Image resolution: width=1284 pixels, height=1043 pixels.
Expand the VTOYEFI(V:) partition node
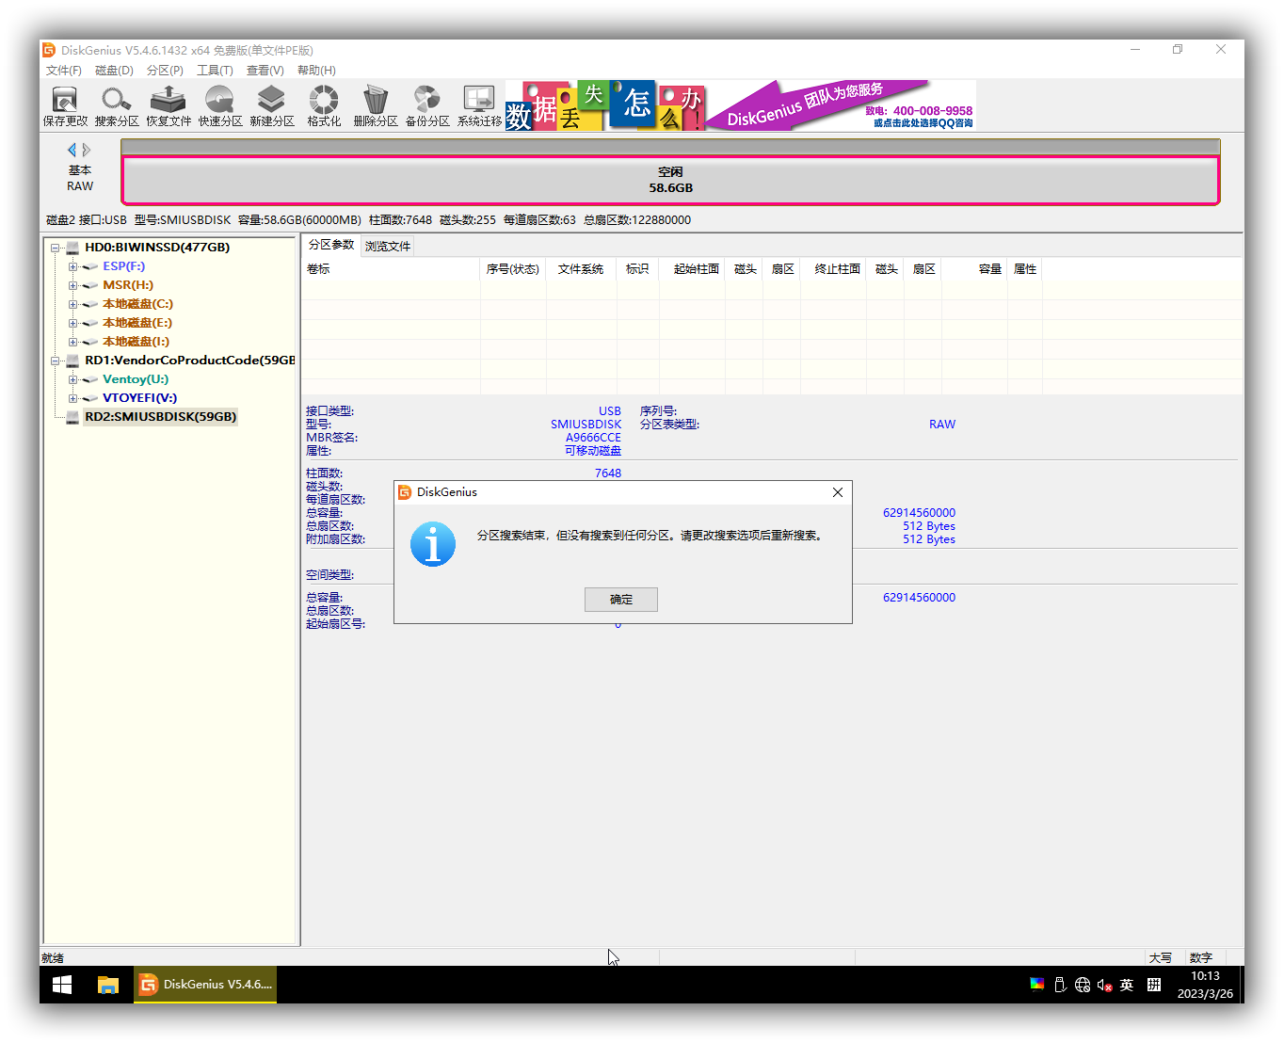pos(72,398)
